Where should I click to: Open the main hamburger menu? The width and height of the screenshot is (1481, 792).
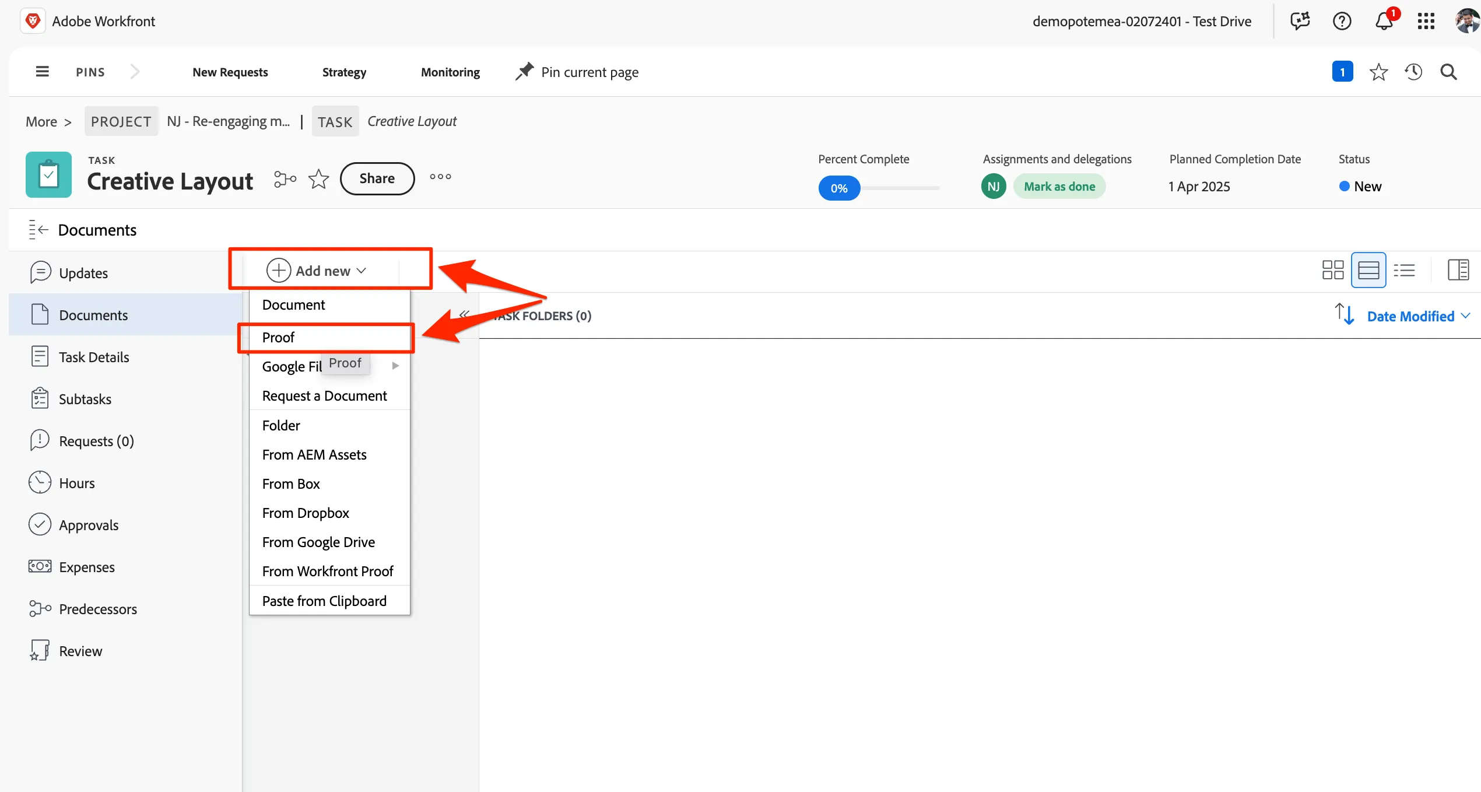pos(42,72)
